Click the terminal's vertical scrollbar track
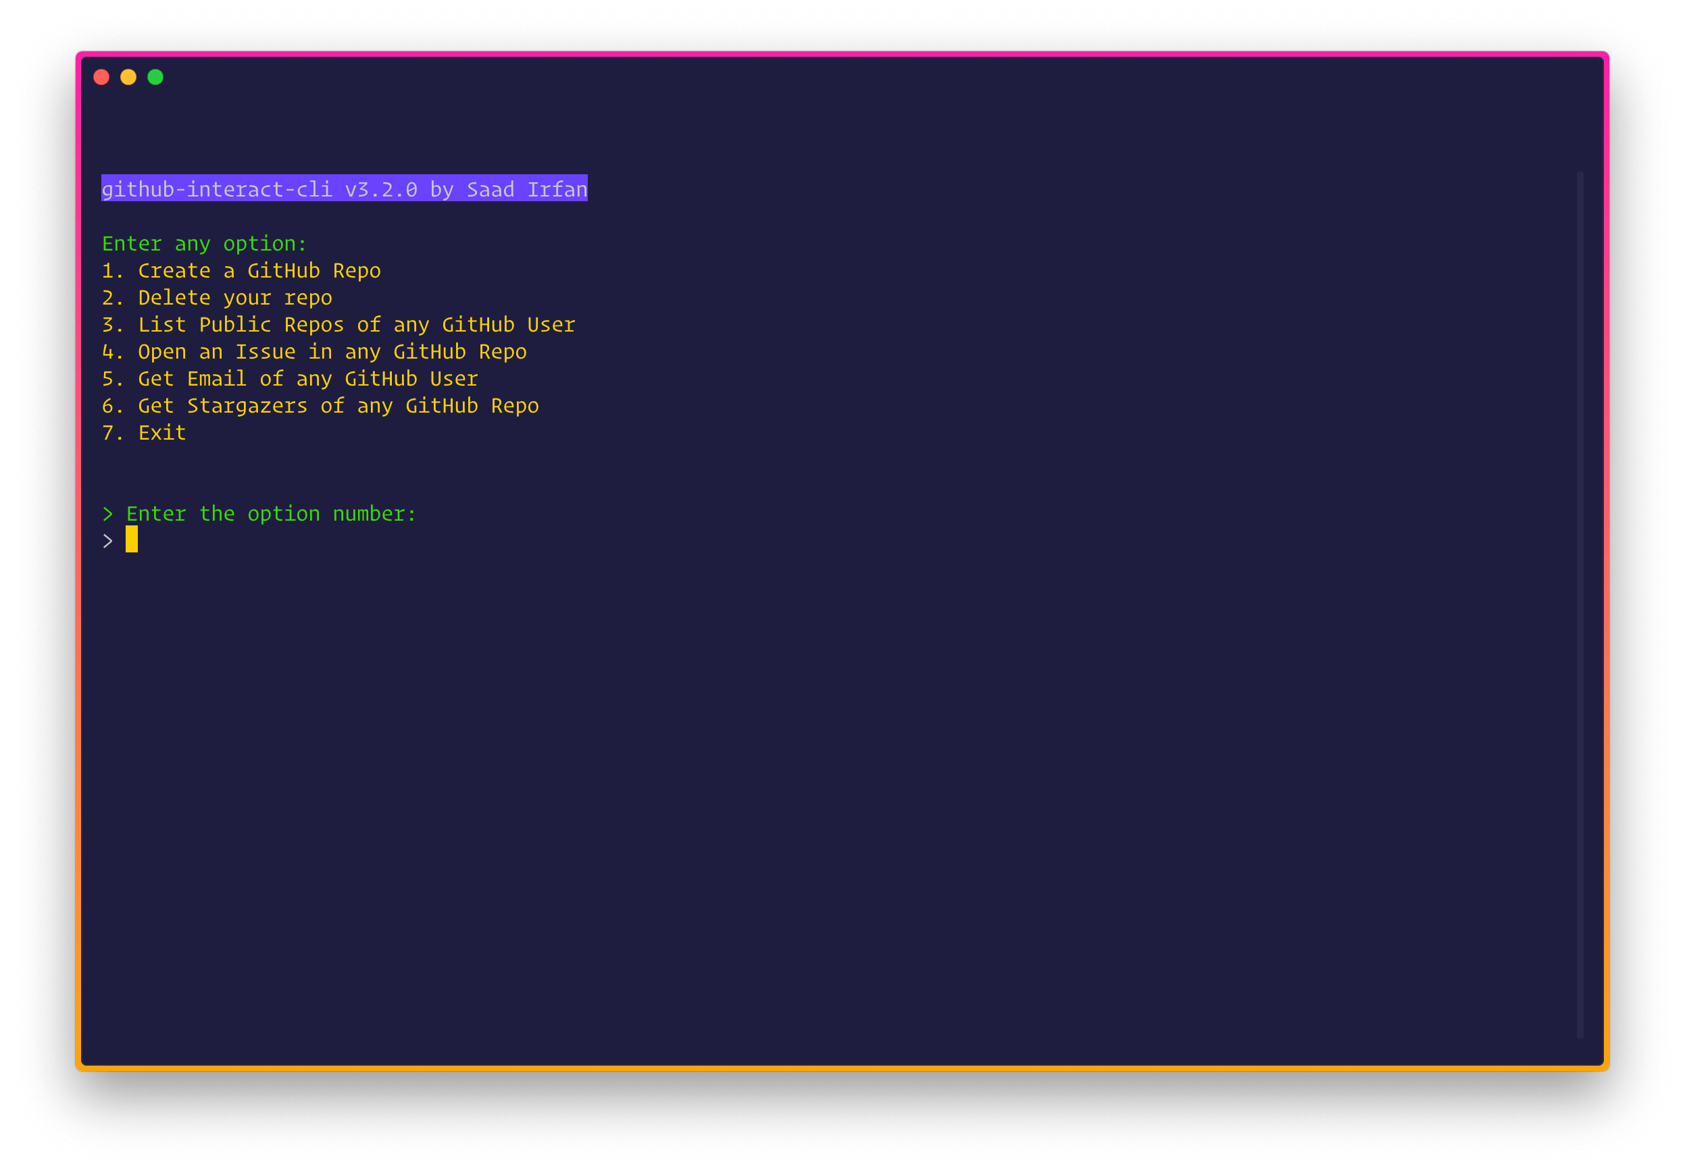This screenshot has width=1685, height=1171. [1580, 605]
